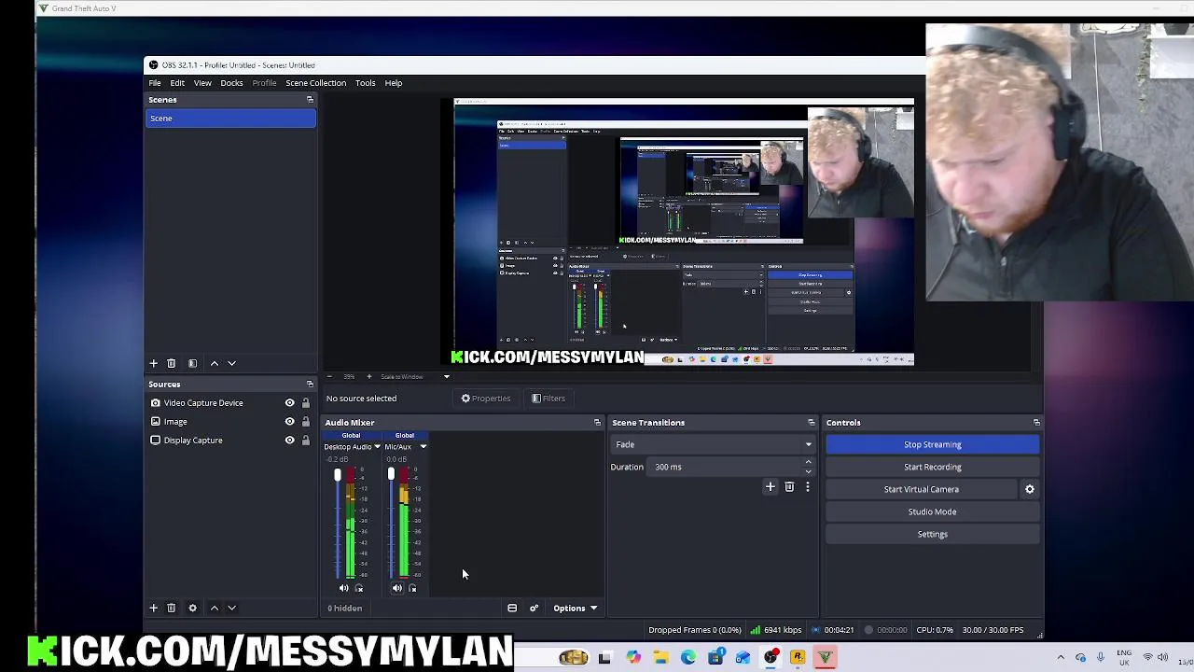Move scene down in Scenes toolbar

231,363
